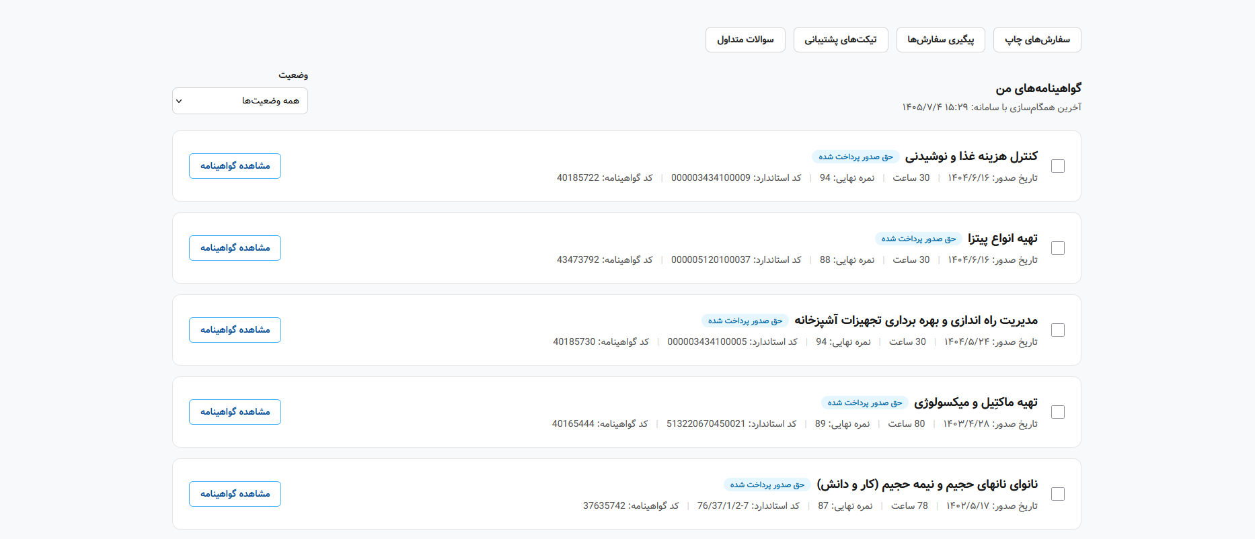
Task: Click 80 ساعت duration text
Action: point(907,423)
